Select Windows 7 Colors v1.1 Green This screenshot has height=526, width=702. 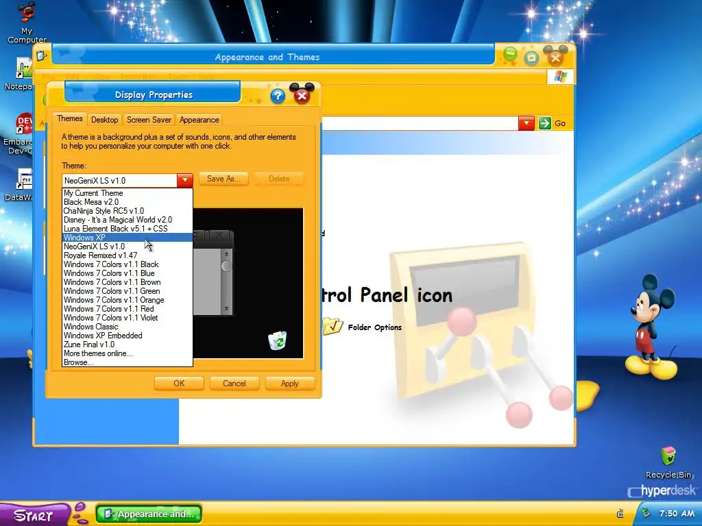click(128, 291)
